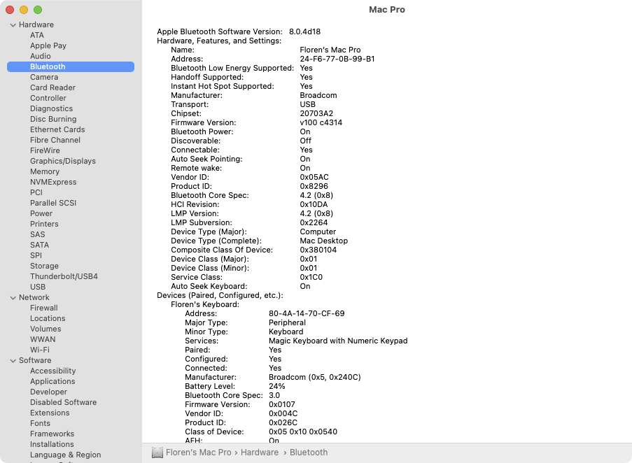Select Frameworks in the sidebar
Image resolution: width=632 pixels, height=463 pixels.
[52, 434]
